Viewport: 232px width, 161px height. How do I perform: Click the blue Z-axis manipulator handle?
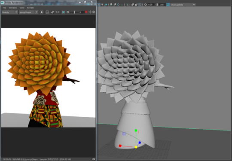(x=140, y=143)
